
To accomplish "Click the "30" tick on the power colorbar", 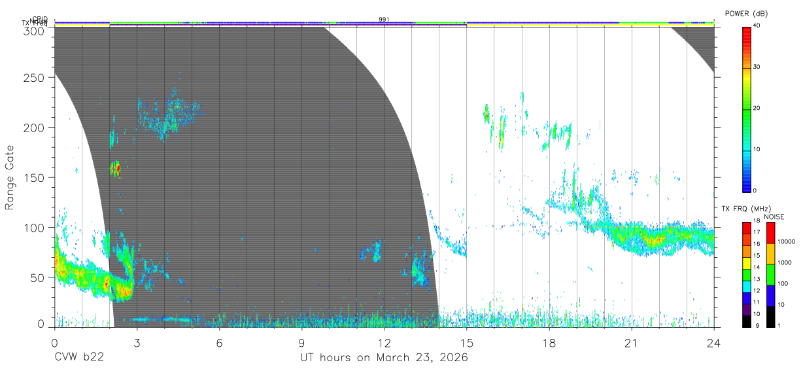I will click(758, 67).
